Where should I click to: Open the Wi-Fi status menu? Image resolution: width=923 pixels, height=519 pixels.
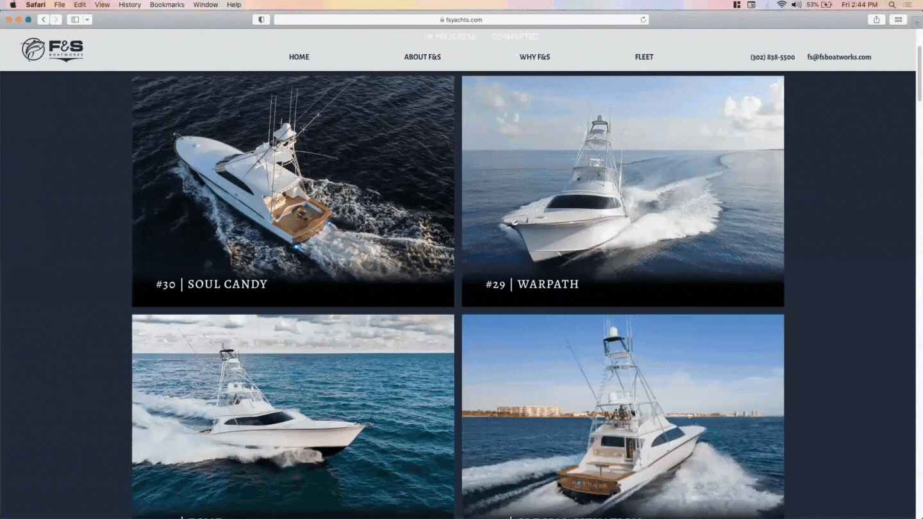781,4
